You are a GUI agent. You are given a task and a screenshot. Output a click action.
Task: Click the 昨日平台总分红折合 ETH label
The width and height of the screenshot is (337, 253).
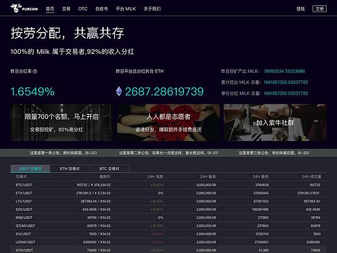click(139, 71)
